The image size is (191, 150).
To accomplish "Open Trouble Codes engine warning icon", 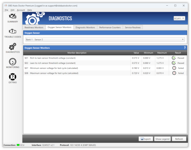I will pos(13,32).
